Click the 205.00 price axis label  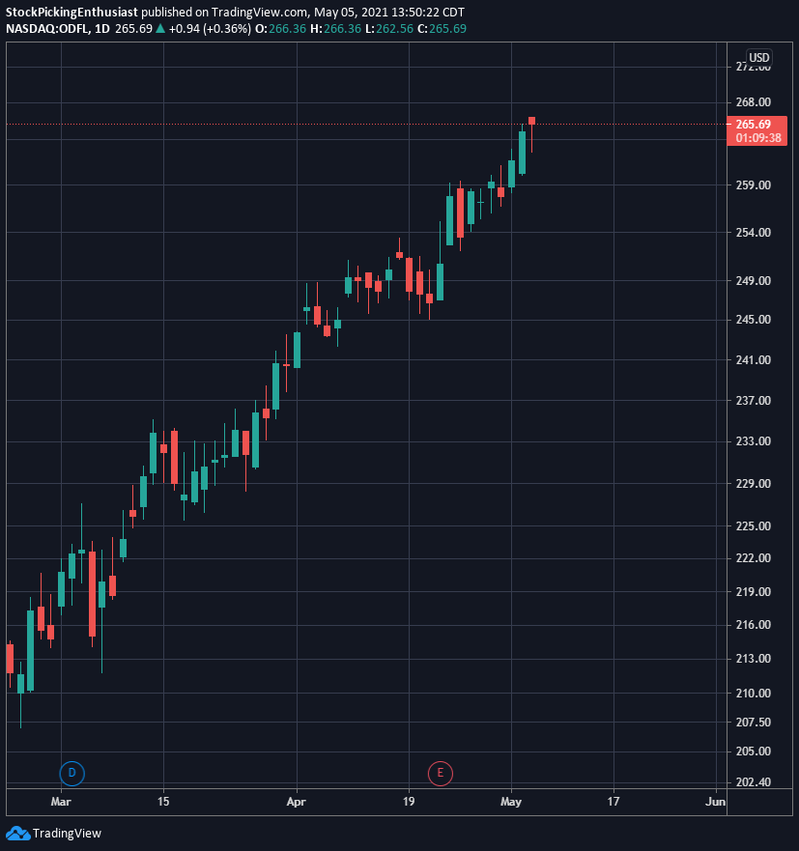pos(753,752)
